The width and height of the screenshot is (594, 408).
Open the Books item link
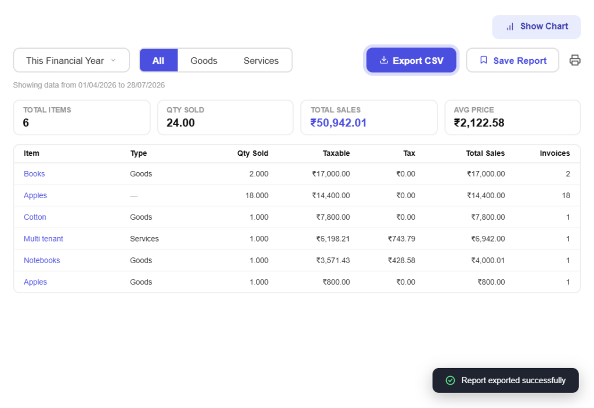coord(34,174)
